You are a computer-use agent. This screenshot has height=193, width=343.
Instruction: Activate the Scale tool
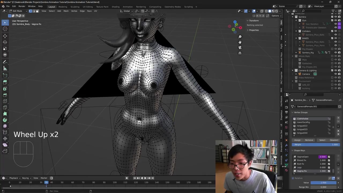point(5,49)
